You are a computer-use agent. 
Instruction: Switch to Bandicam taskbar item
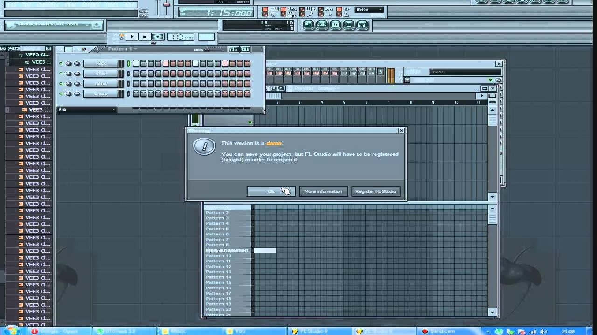[450, 331]
